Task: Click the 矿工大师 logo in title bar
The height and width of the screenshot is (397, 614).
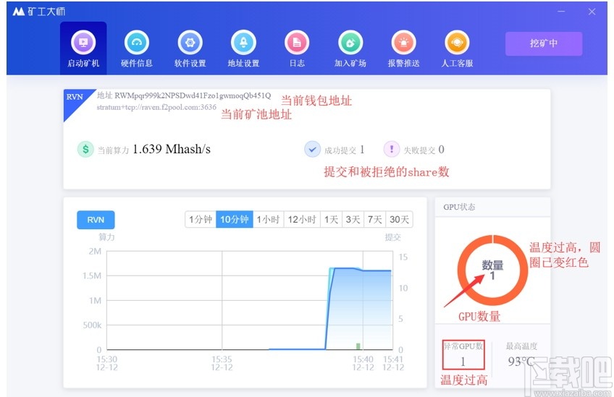Action: point(39,12)
